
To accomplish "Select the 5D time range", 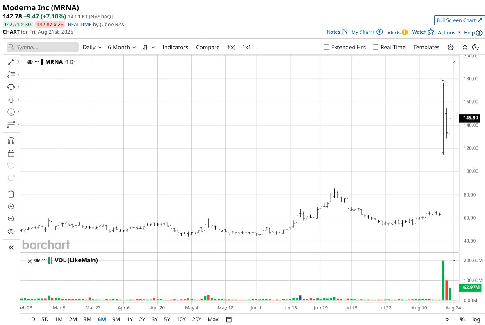I will pyautogui.click(x=45, y=319).
